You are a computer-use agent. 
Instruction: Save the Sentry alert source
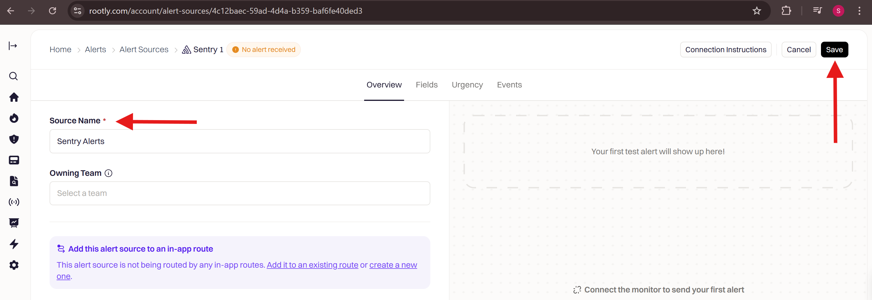point(834,50)
